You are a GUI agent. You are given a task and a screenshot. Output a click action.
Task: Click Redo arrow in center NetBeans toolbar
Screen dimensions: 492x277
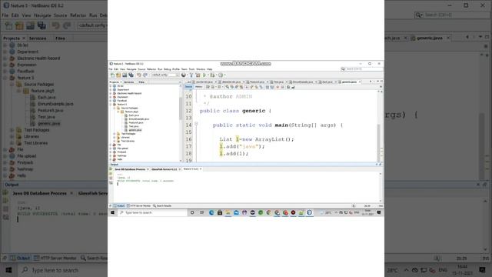coord(145,75)
